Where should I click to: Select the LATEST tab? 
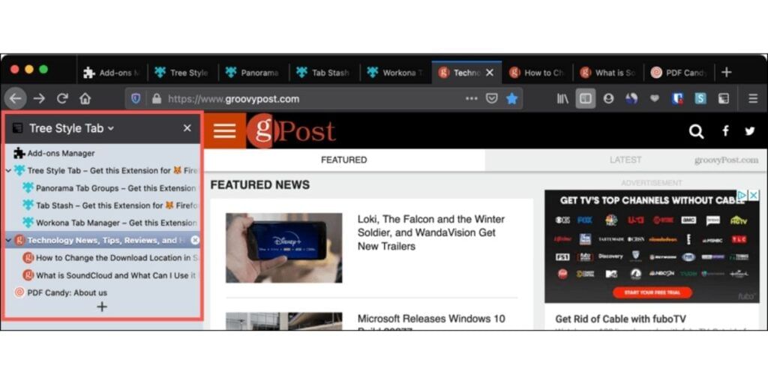pos(625,160)
